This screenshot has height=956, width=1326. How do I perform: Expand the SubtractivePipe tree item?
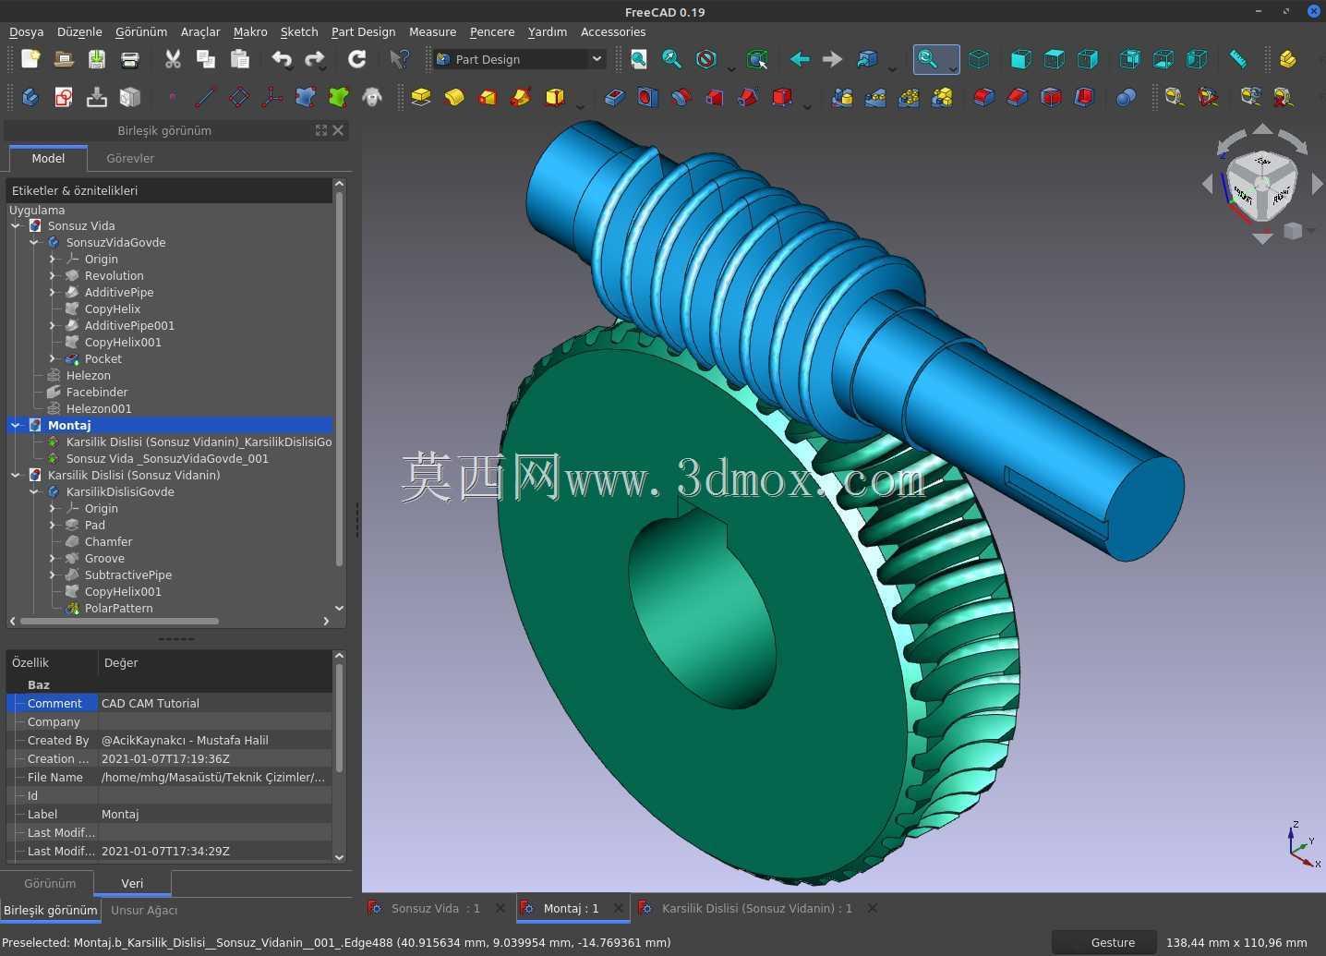(53, 575)
